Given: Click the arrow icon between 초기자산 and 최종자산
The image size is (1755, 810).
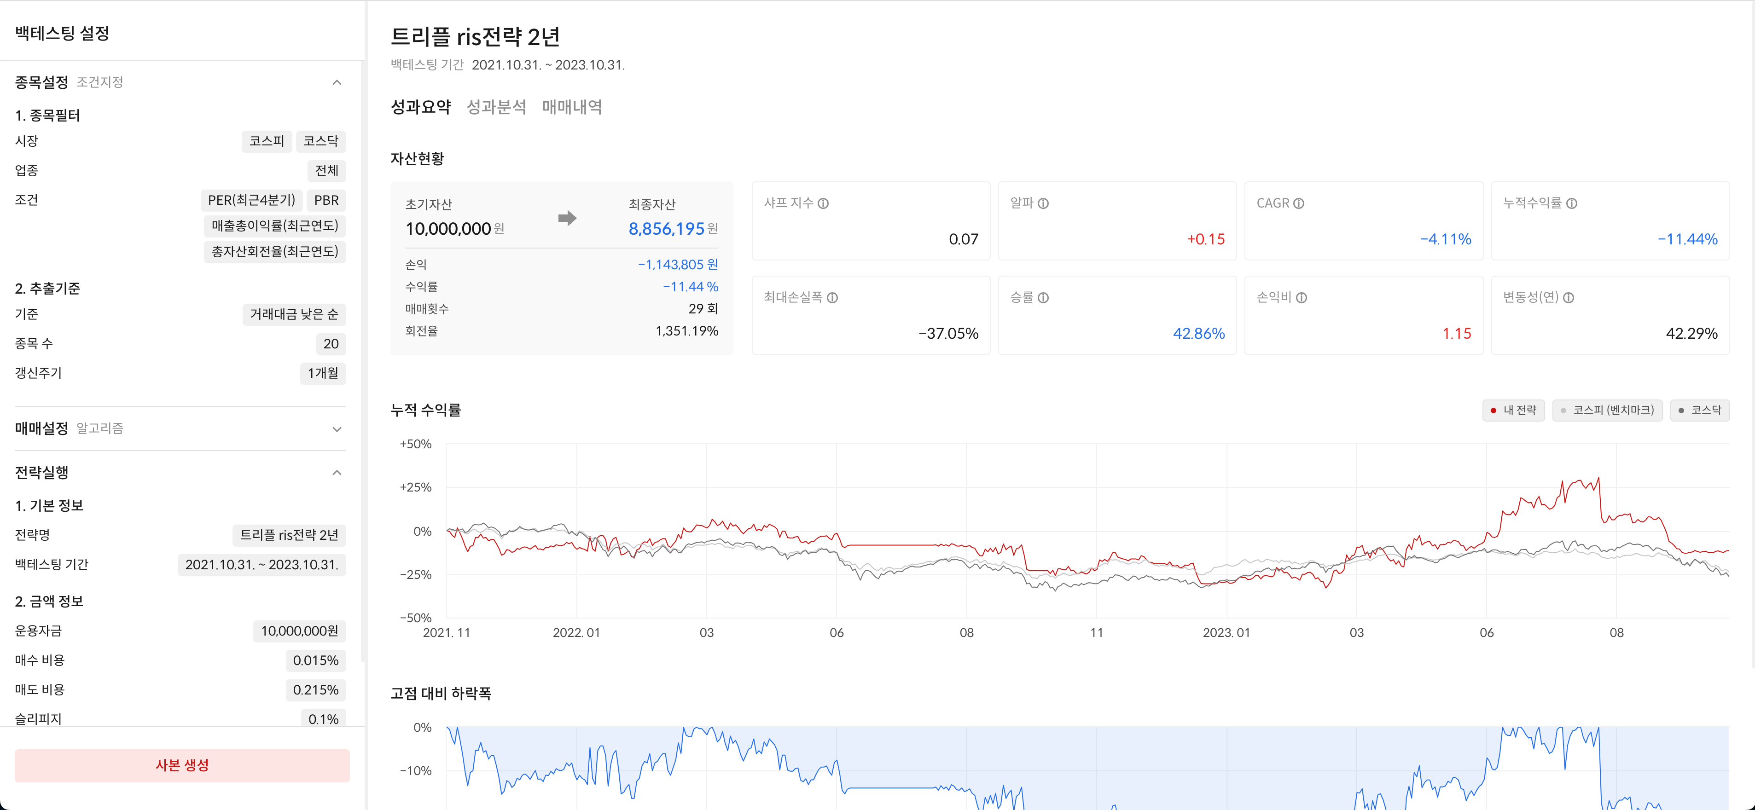Looking at the screenshot, I should 567,218.
